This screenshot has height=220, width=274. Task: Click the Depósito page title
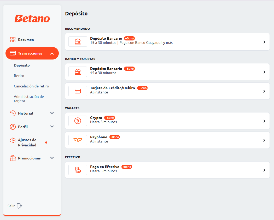(76, 14)
